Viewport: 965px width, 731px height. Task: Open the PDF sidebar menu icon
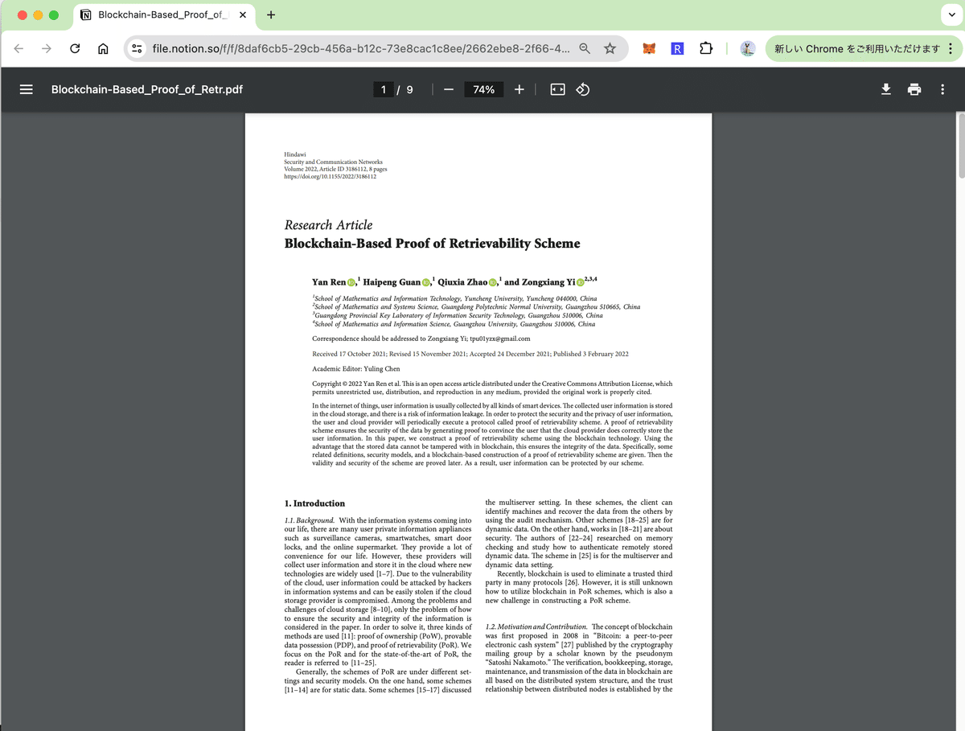pyautogui.click(x=26, y=89)
